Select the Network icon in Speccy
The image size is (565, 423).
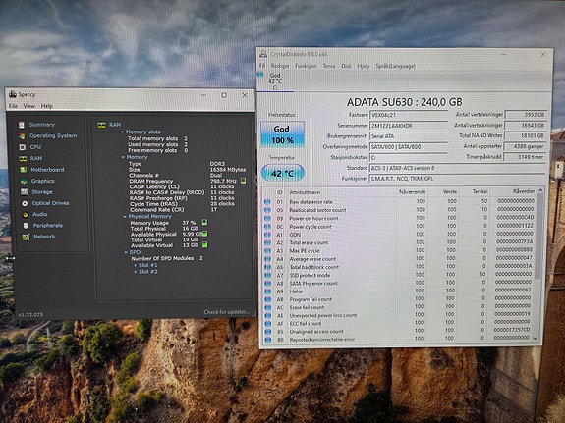coord(26,237)
